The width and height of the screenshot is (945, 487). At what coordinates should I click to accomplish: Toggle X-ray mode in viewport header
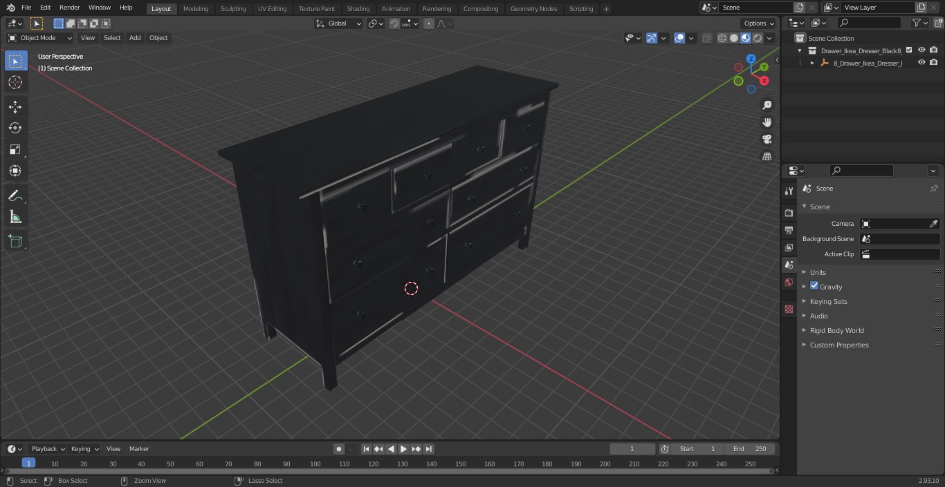(706, 38)
